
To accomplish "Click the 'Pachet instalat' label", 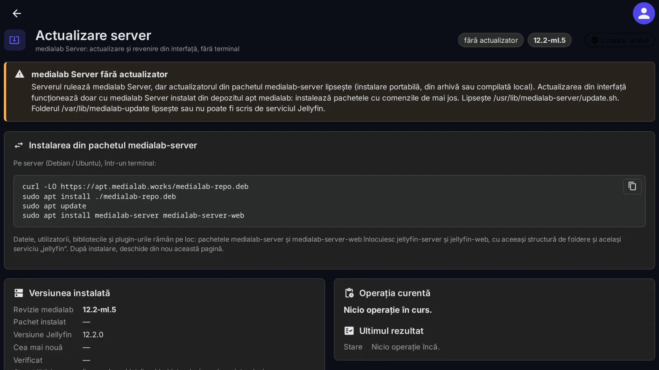I will (x=40, y=322).
